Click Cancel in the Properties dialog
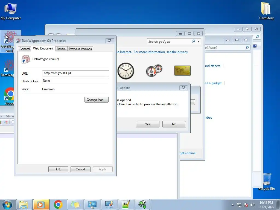The width and height of the screenshot is (280, 210). coord(80,169)
